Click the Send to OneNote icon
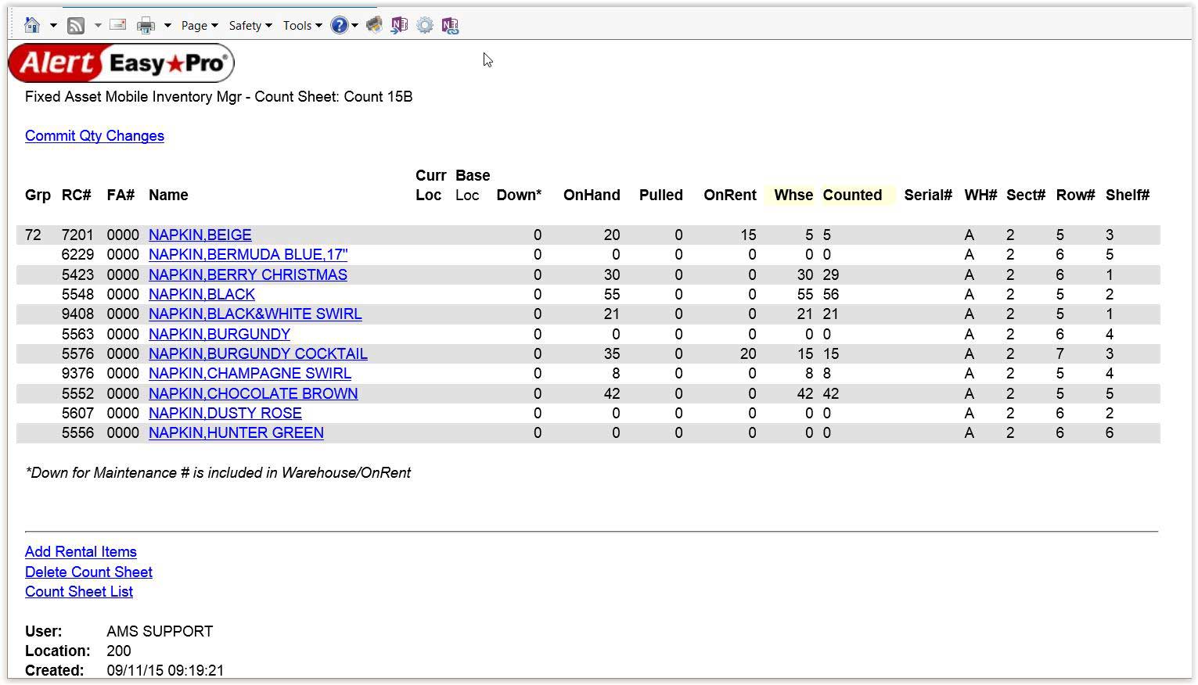This screenshot has width=1198, height=685. coord(399,26)
